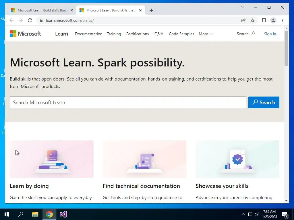Go to Learn home link
The height and width of the screenshot is (220, 294).
[61, 34]
